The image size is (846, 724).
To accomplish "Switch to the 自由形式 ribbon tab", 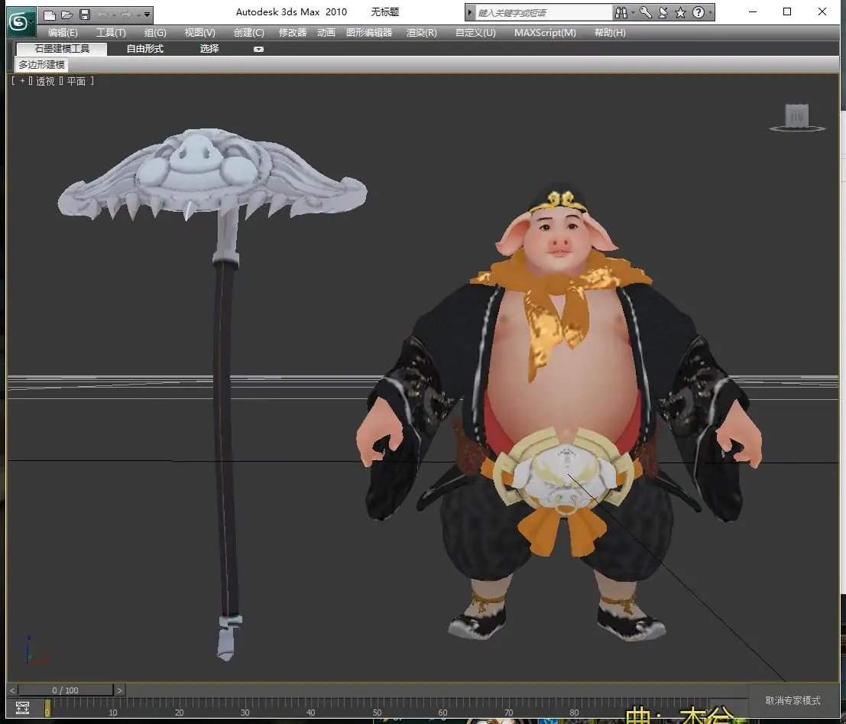I will pyautogui.click(x=144, y=49).
